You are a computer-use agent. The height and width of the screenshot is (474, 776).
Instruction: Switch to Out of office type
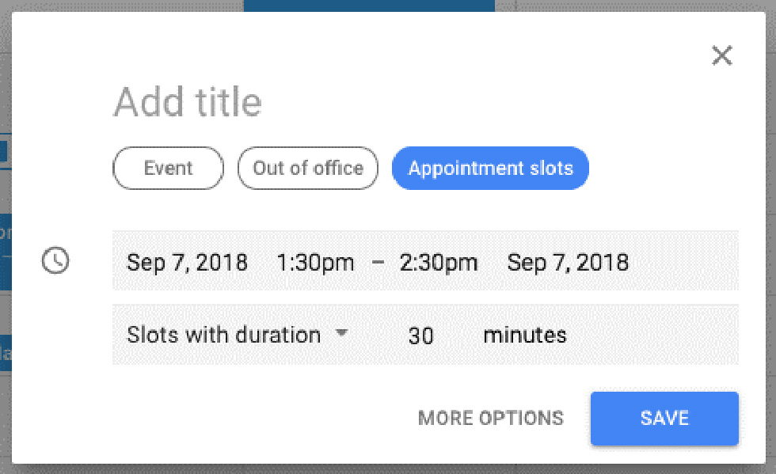point(307,168)
